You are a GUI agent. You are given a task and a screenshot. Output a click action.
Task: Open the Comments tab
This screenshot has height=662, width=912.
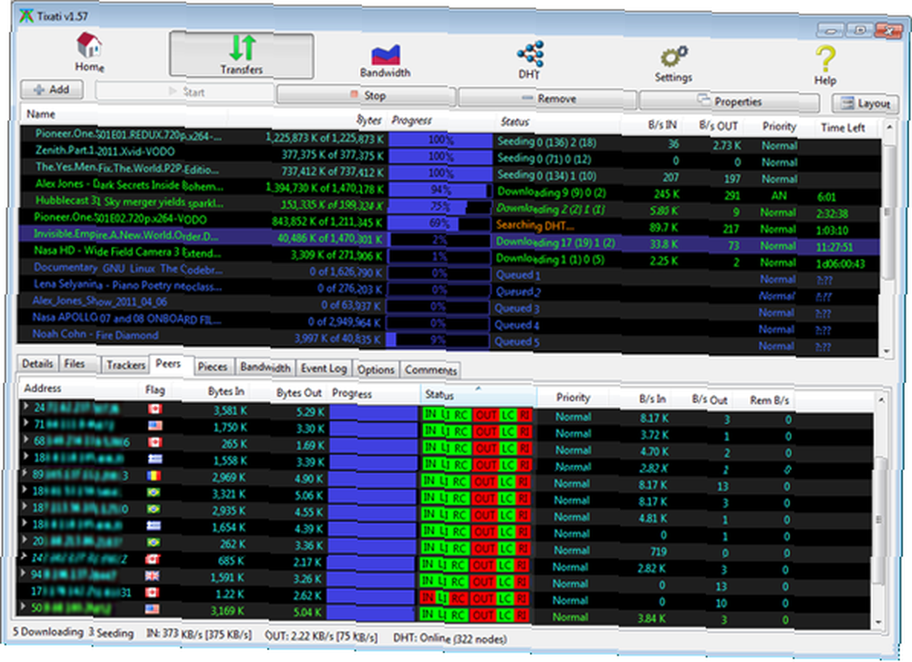(x=430, y=370)
